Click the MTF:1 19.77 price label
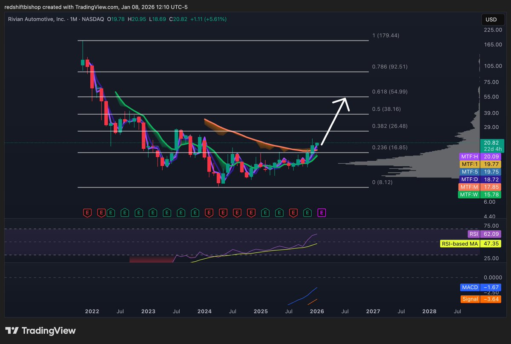This screenshot has width=511, height=344. point(481,164)
